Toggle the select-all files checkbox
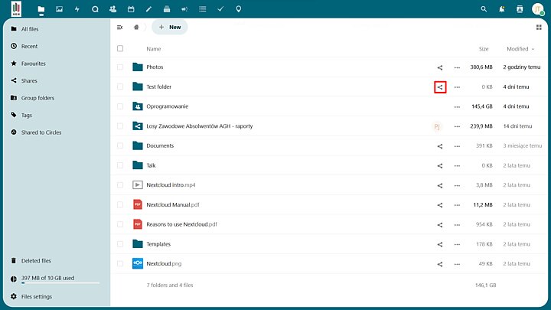 click(x=120, y=49)
